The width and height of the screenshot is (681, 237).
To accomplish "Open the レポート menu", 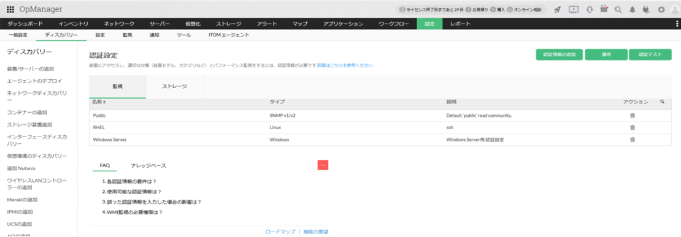I will point(460,24).
